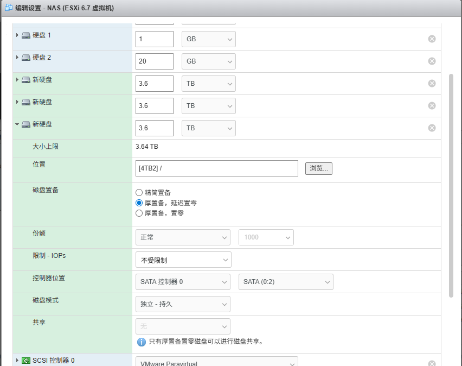462x366 pixels.
Task: Click 只有厚置备置零磁盘可以进行磁盘共享 note
Action: 206,342
